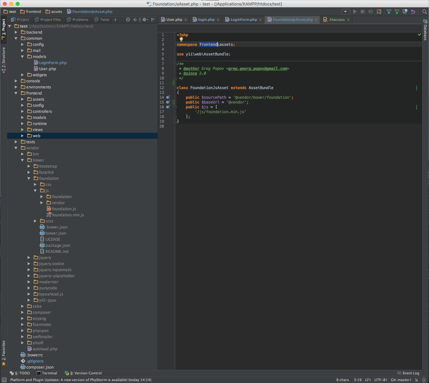This screenshot has height=383, width=429.
Task: Open the Terminal tool window
Action: (x=47, y=373)
